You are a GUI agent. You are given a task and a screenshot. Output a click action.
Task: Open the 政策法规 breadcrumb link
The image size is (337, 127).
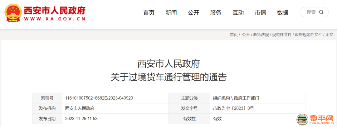click(x=261, y=35)
